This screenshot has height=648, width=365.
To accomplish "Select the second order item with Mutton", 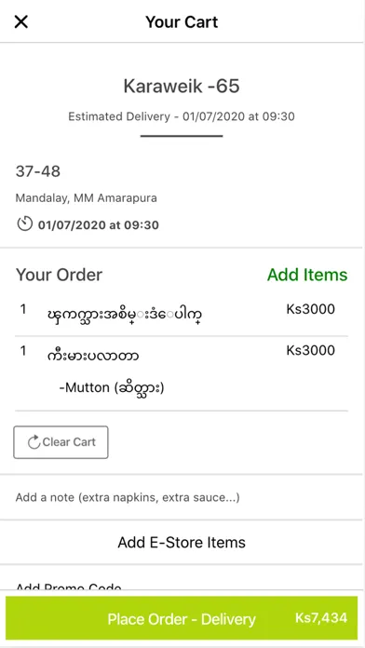I will (x=182, y=373).
